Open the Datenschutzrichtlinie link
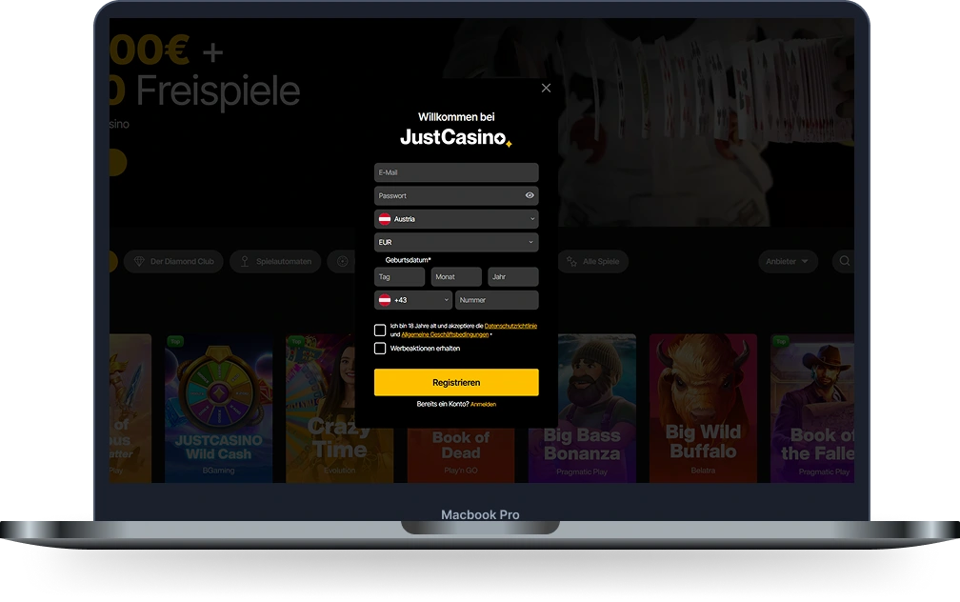 (x=510, y=326)
